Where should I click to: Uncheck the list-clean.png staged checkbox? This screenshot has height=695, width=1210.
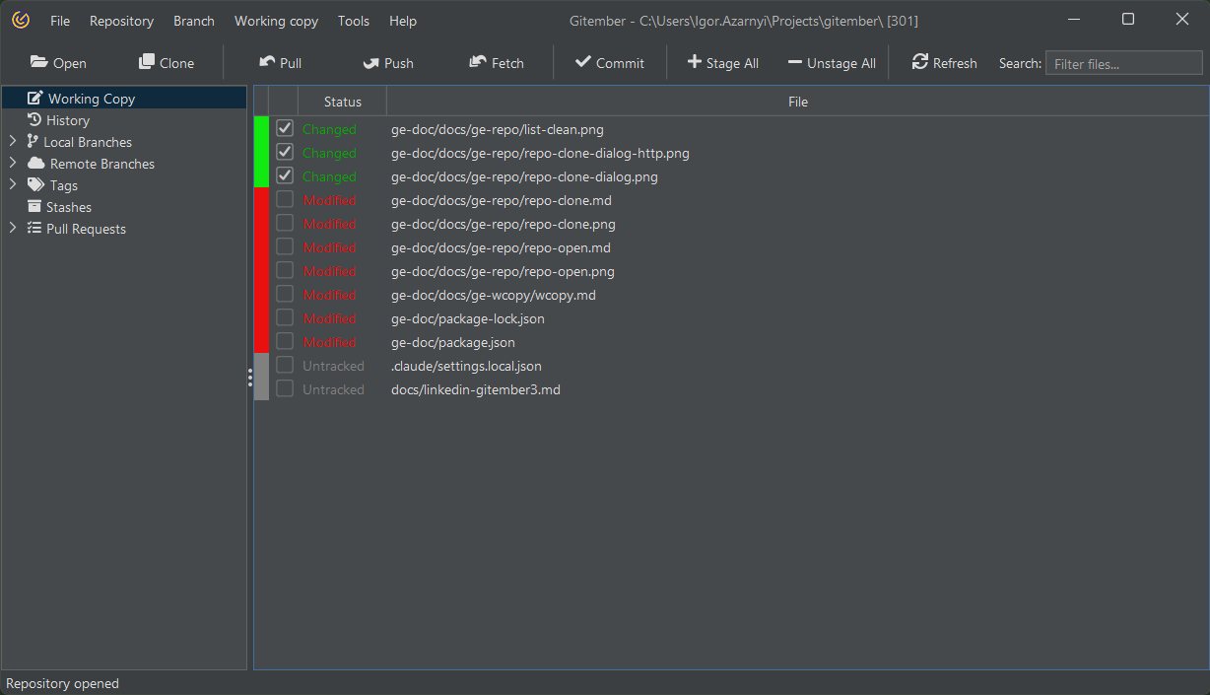point(285,128)
